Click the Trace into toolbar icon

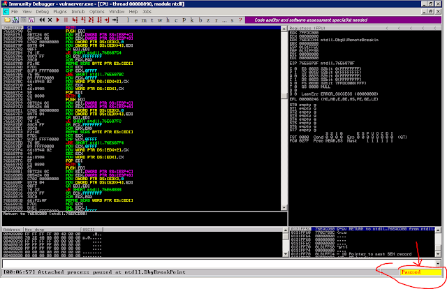(91, 20)
